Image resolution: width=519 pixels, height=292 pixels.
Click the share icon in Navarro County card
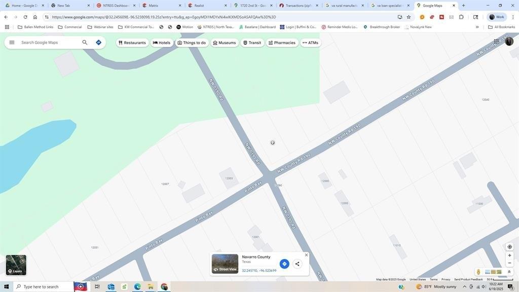297,264
